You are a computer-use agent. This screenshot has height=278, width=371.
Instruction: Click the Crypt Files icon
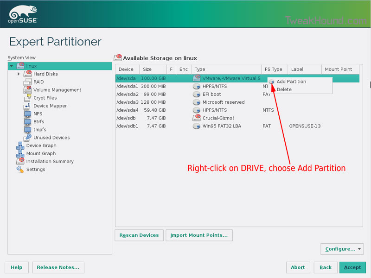(28, 98)
